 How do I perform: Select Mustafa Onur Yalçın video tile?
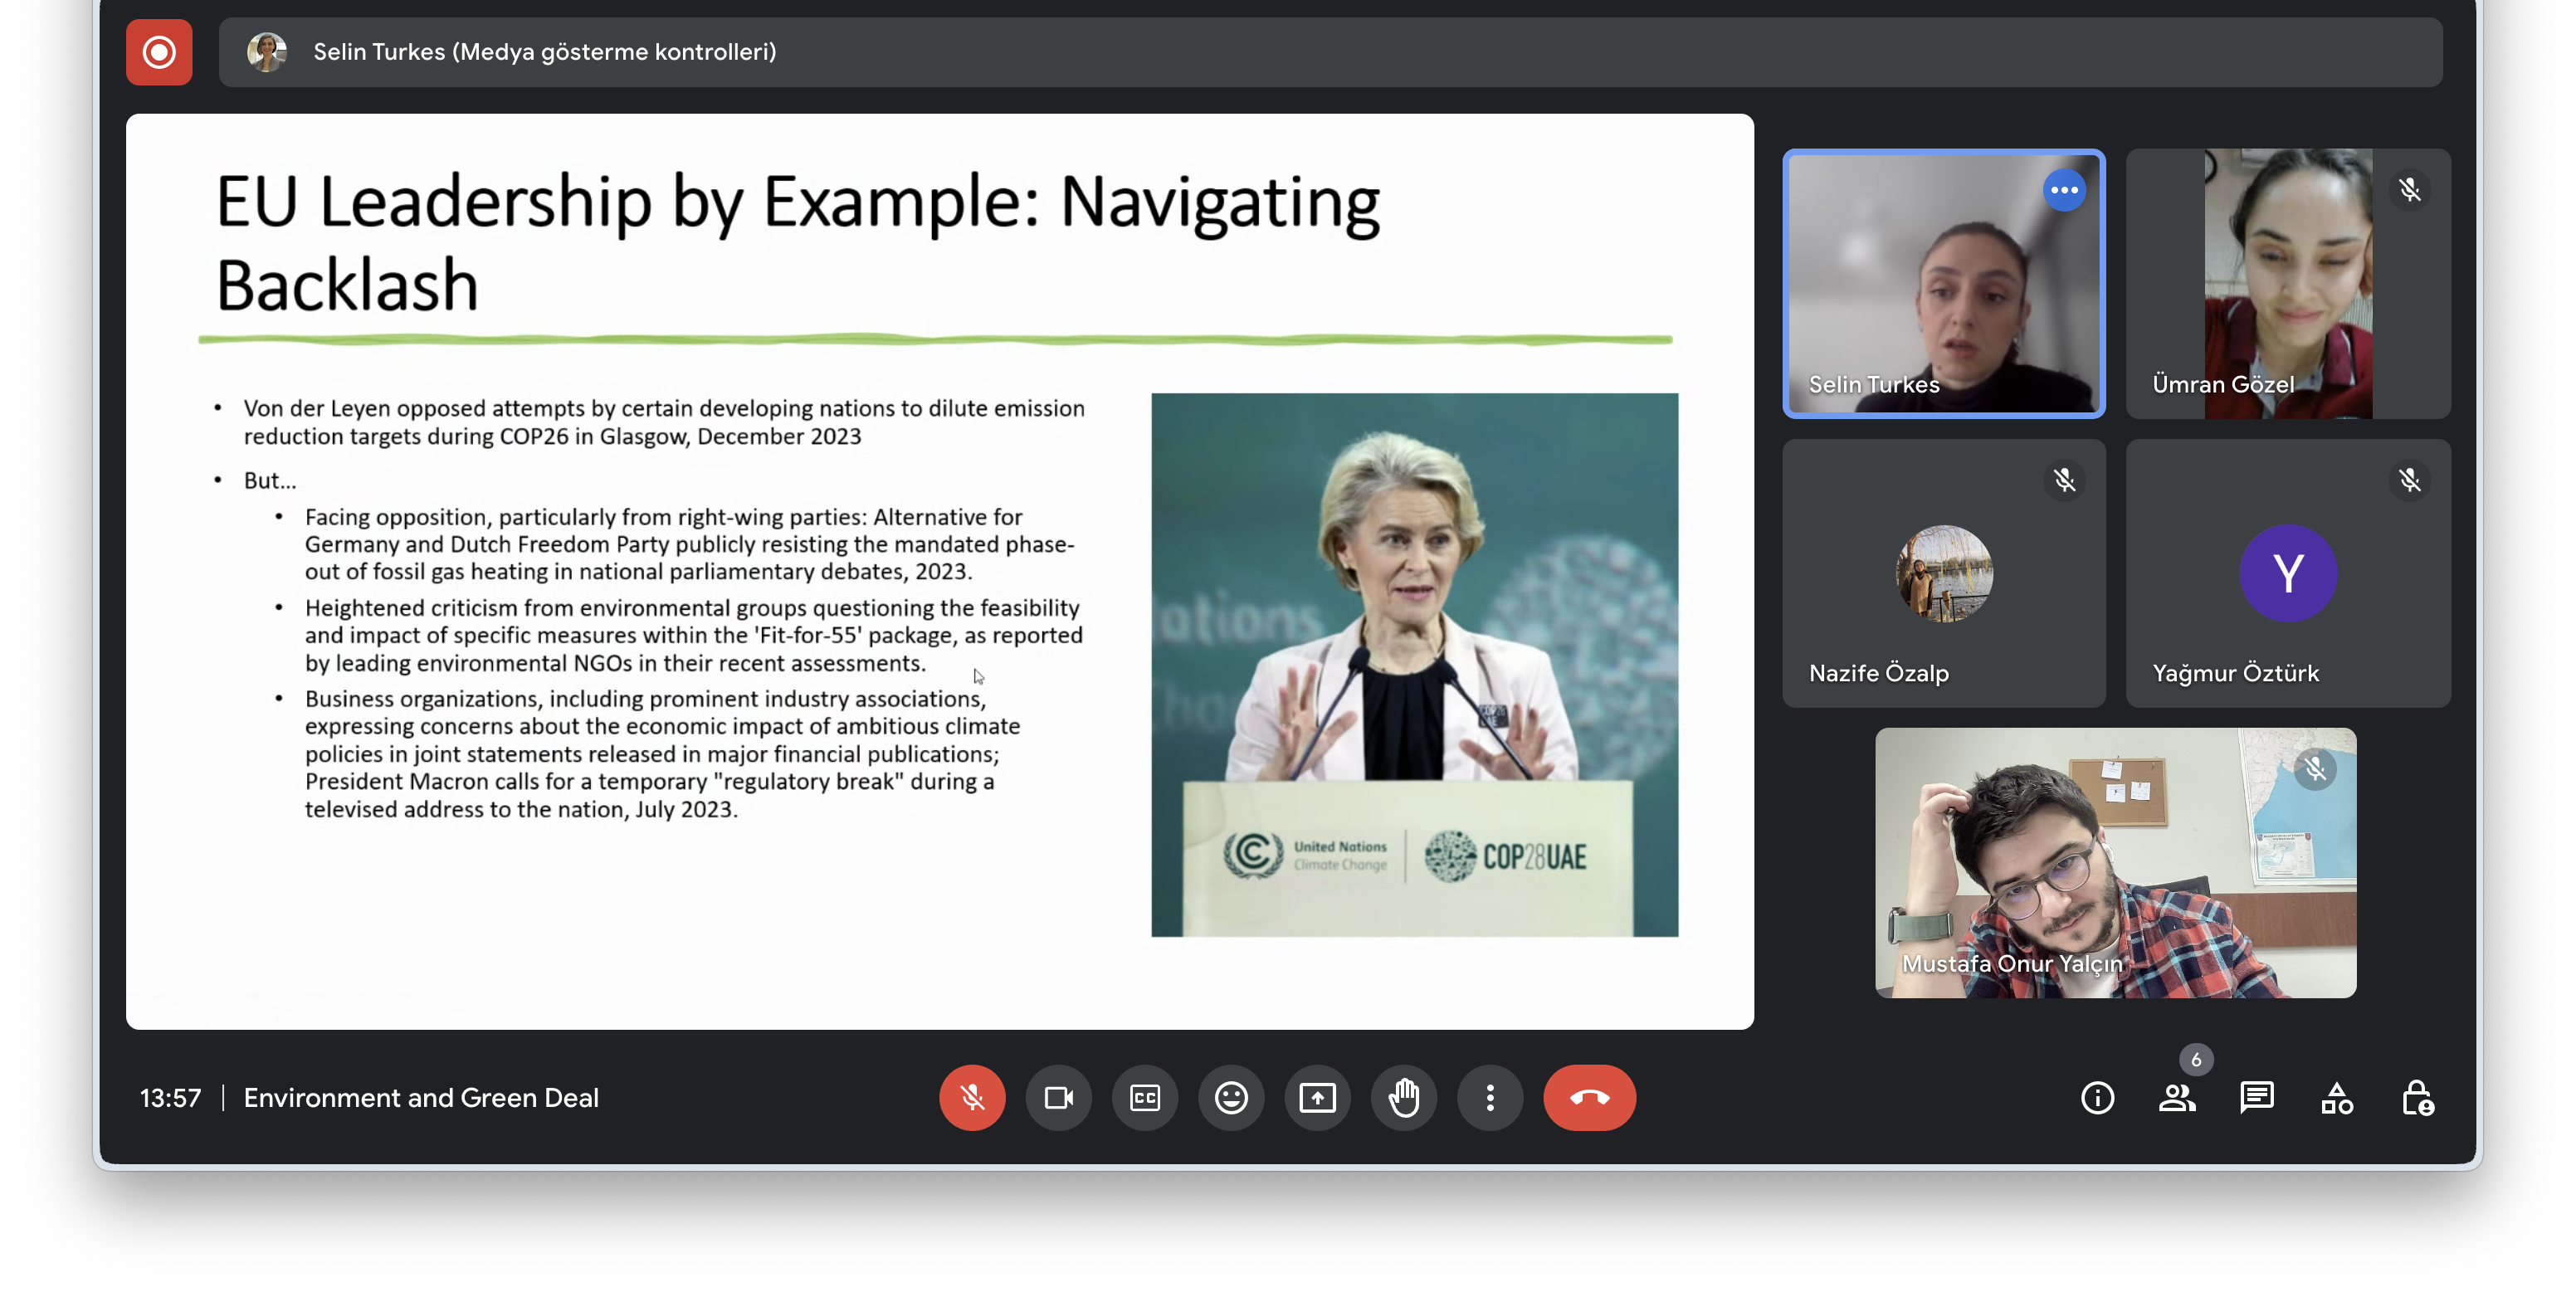tap(2115, 862)
